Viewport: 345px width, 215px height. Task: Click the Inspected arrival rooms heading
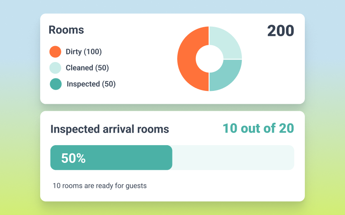(x=110, y=129)
